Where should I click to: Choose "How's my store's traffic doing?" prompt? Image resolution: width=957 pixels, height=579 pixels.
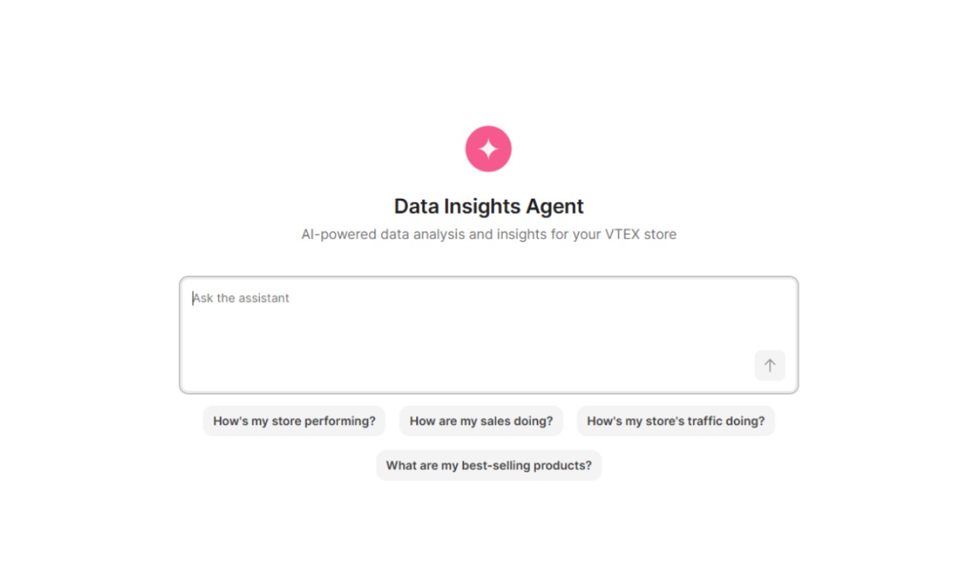(675, 421)
